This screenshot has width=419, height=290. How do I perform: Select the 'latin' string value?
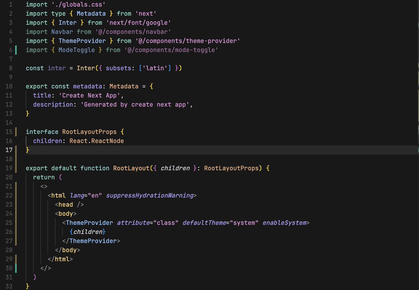pos(155,68)
